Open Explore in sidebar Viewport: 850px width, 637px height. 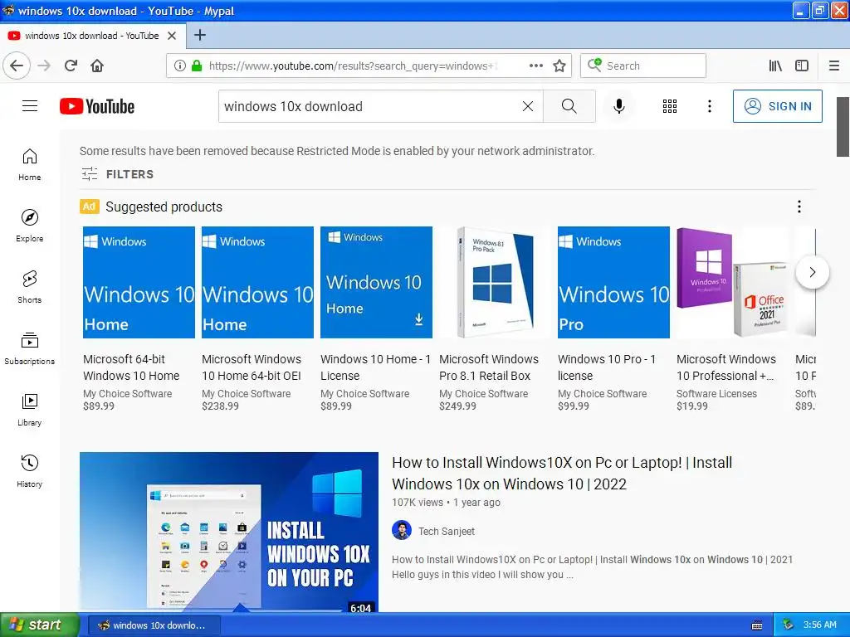click(x=30, y=226)
